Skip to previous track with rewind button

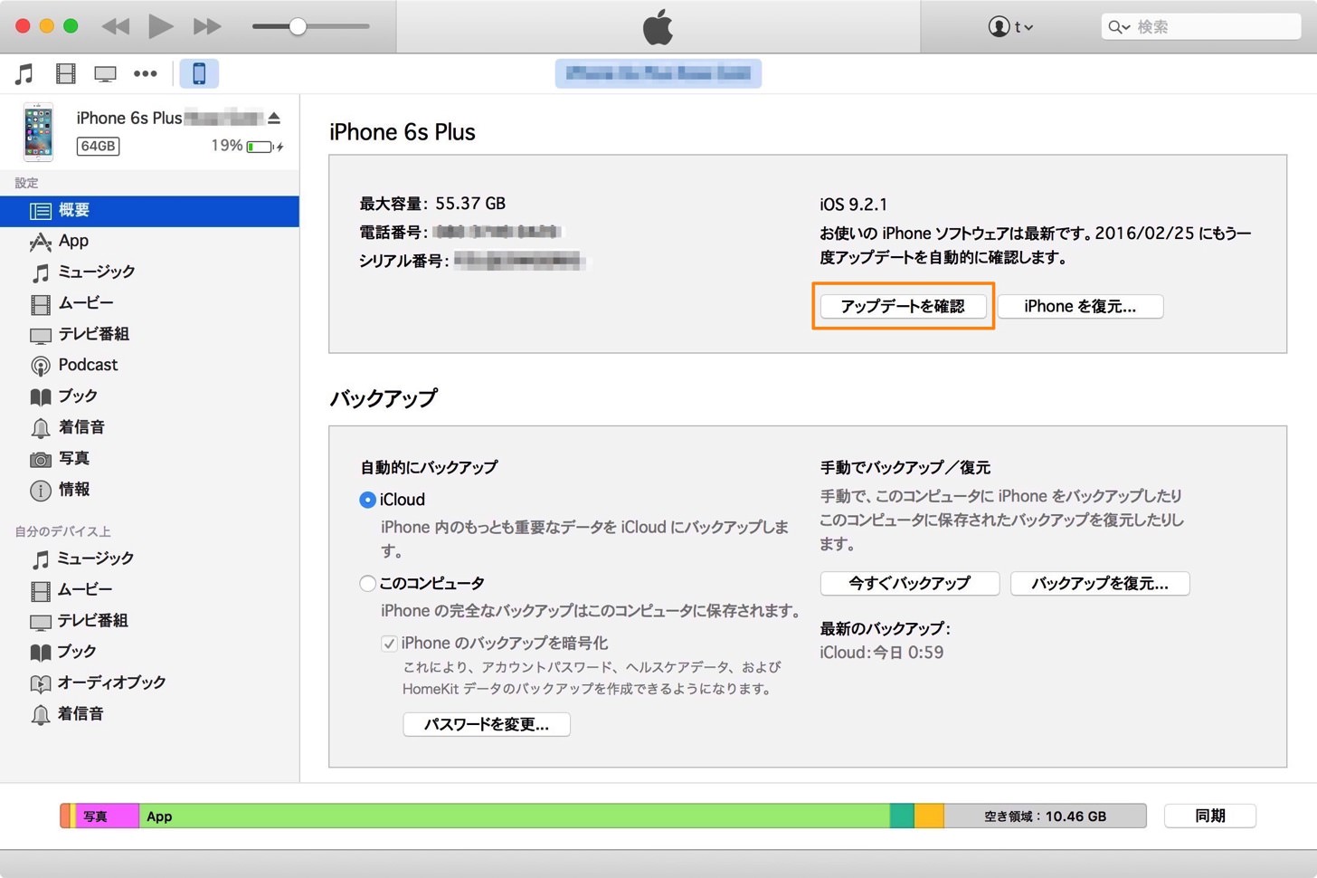pyautogui.click(x=115, y=26)
